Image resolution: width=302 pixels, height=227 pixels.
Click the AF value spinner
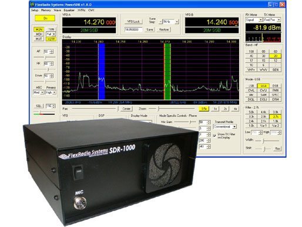click(48, 52)
